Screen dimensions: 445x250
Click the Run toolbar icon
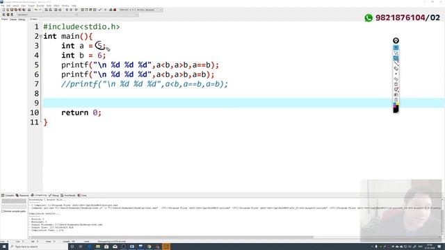coord(86,10)
